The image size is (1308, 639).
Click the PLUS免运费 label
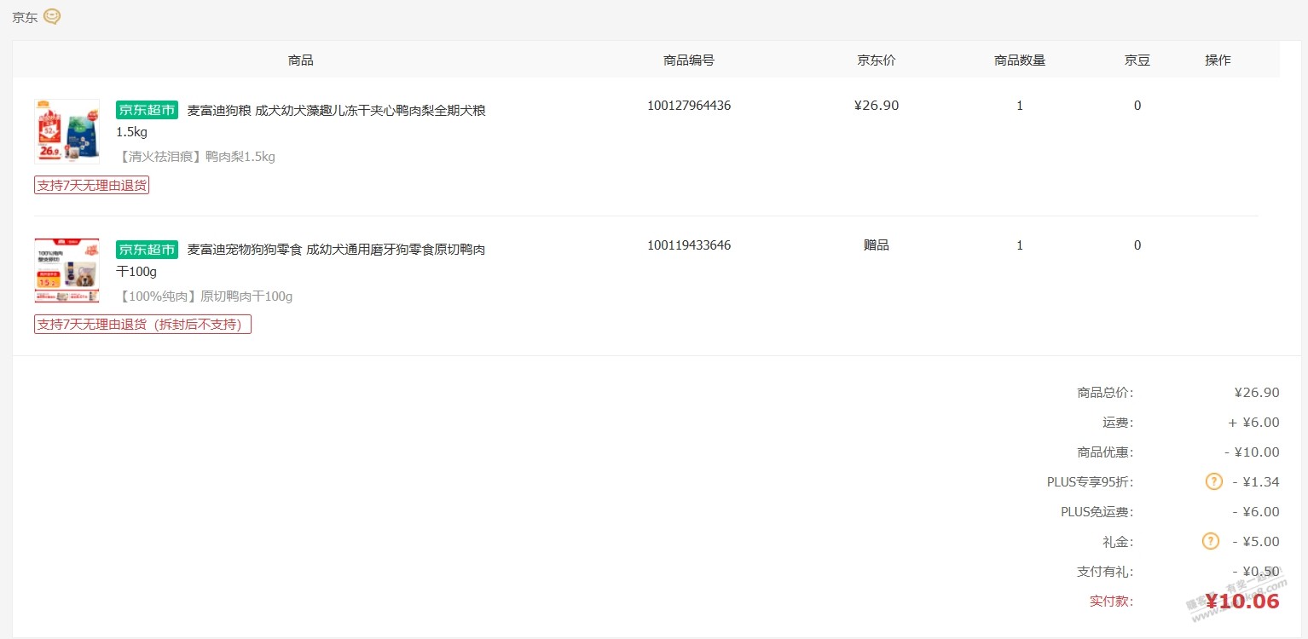1097,512
